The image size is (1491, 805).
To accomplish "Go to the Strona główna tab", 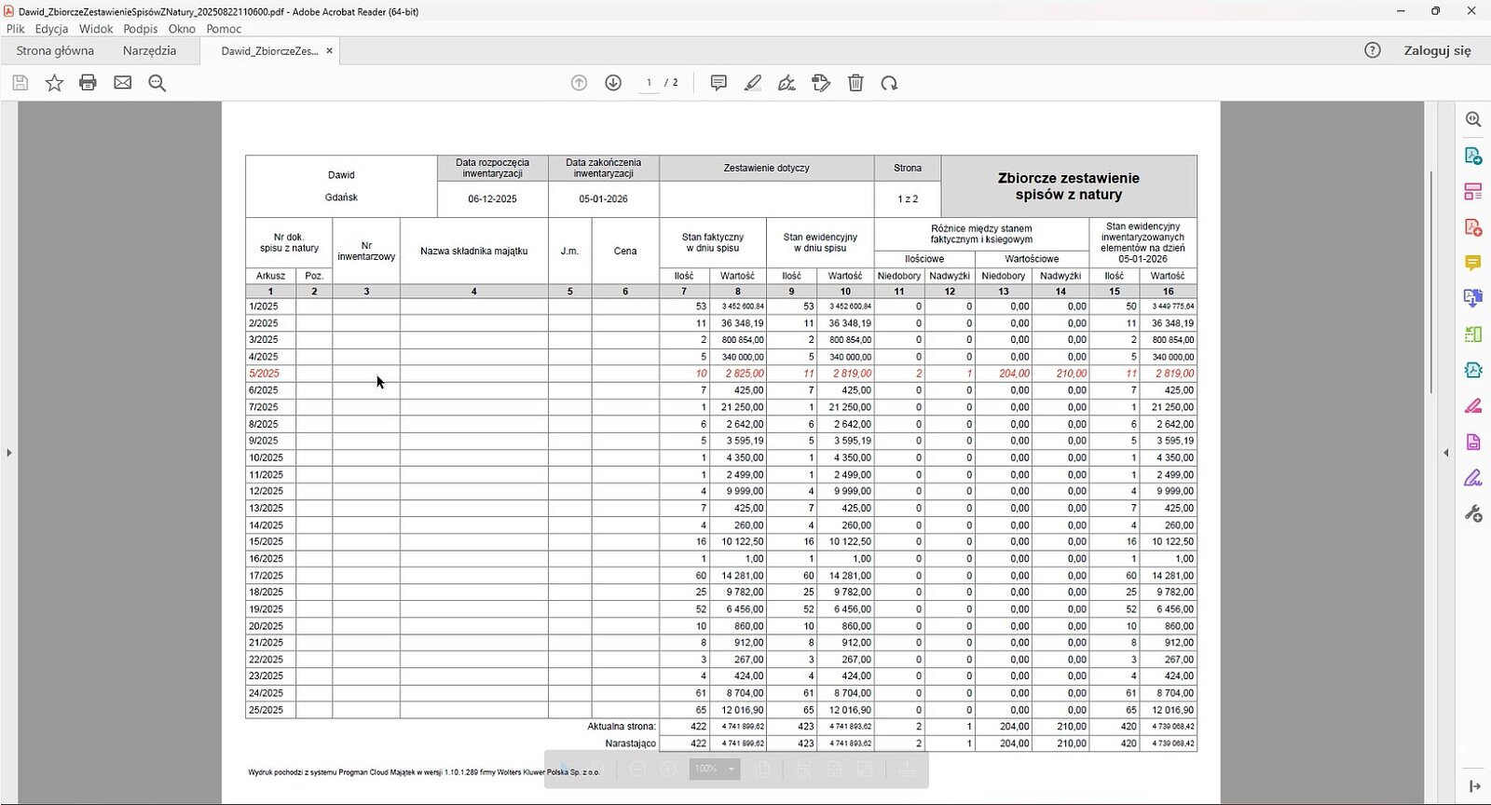I will [x=55, y=50].
